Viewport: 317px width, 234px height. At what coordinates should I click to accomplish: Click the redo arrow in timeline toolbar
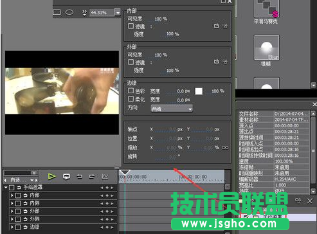[x=92, y=177]
